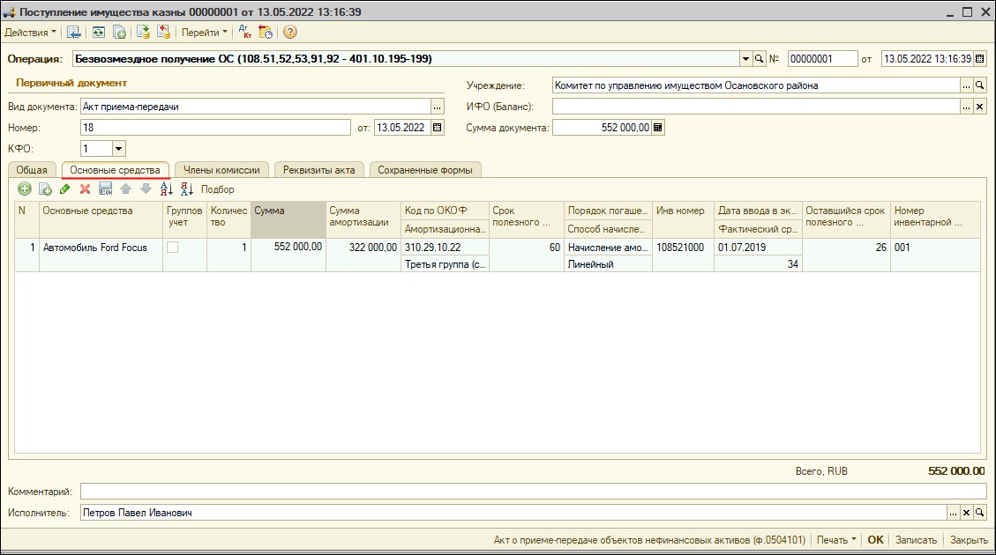The width and height of the screenshot is (996, 555).
Task: Click magnifier icon next to Операция field
Action: tap(759, 59)
